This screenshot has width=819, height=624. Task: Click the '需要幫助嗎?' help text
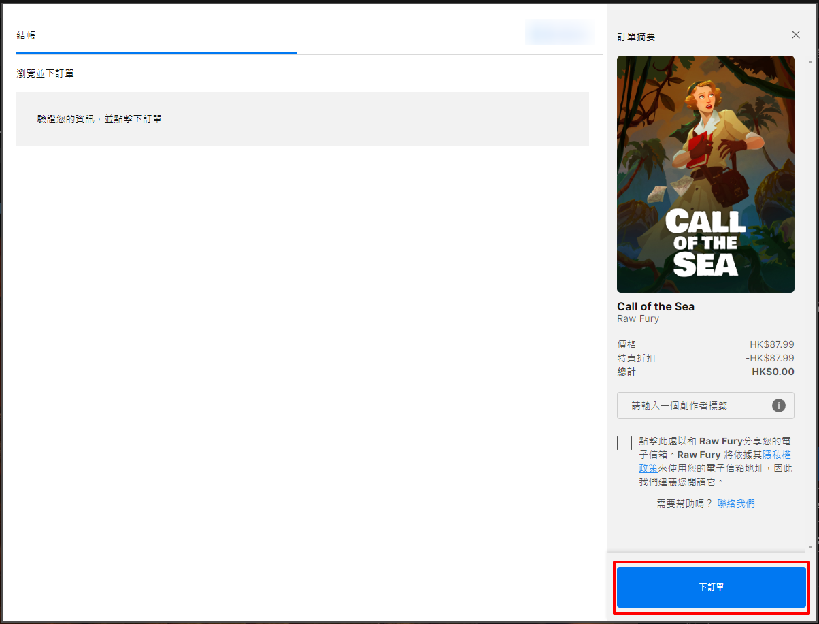[x=684, y=504]
